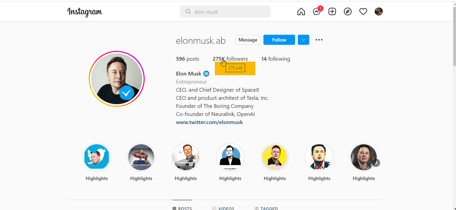Viewport: 456px width, 210px height.
Task: Open the Twitter bird highlight story
Action: point(97,157)
